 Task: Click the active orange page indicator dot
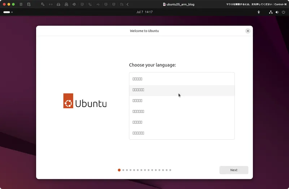tap(119, 170)
